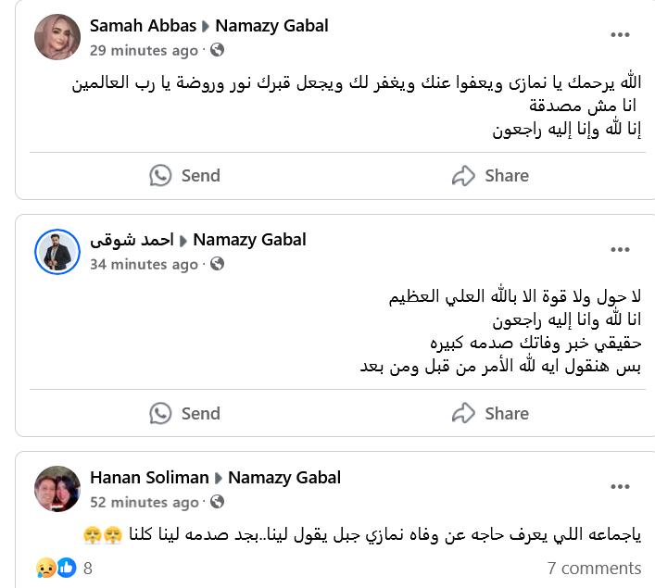
Task: Click the Share arrow icon under احمد شوقى's post
Action: 463,413
